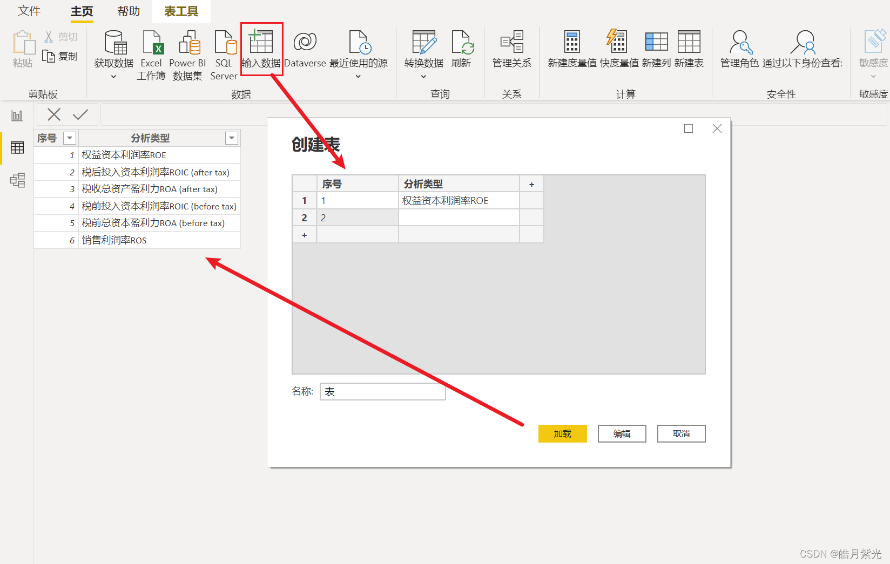The image size is (890, 564).
Task: Switch to Data view sidebar icon
Action: (x=17, y=148)
